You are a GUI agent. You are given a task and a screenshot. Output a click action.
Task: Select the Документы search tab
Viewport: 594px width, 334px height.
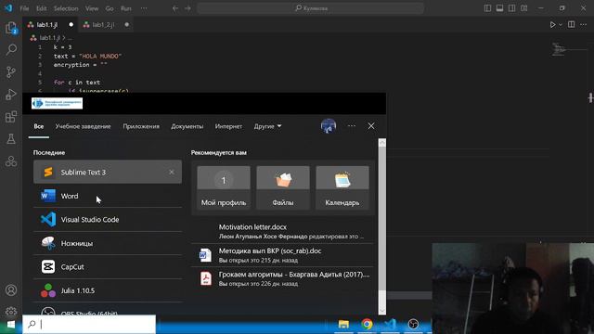187,126
